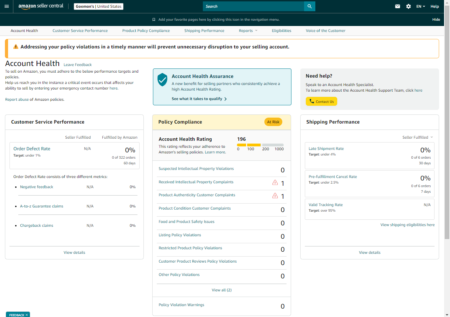Click View shipping eligibilities here
Viewport: 450px width, 317px height.
point(407,225)
